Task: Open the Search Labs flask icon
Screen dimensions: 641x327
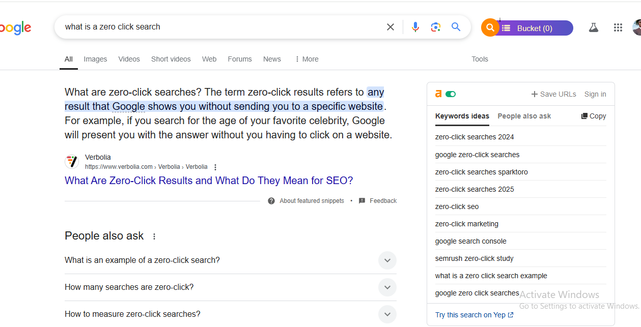Action: [594, 28]
